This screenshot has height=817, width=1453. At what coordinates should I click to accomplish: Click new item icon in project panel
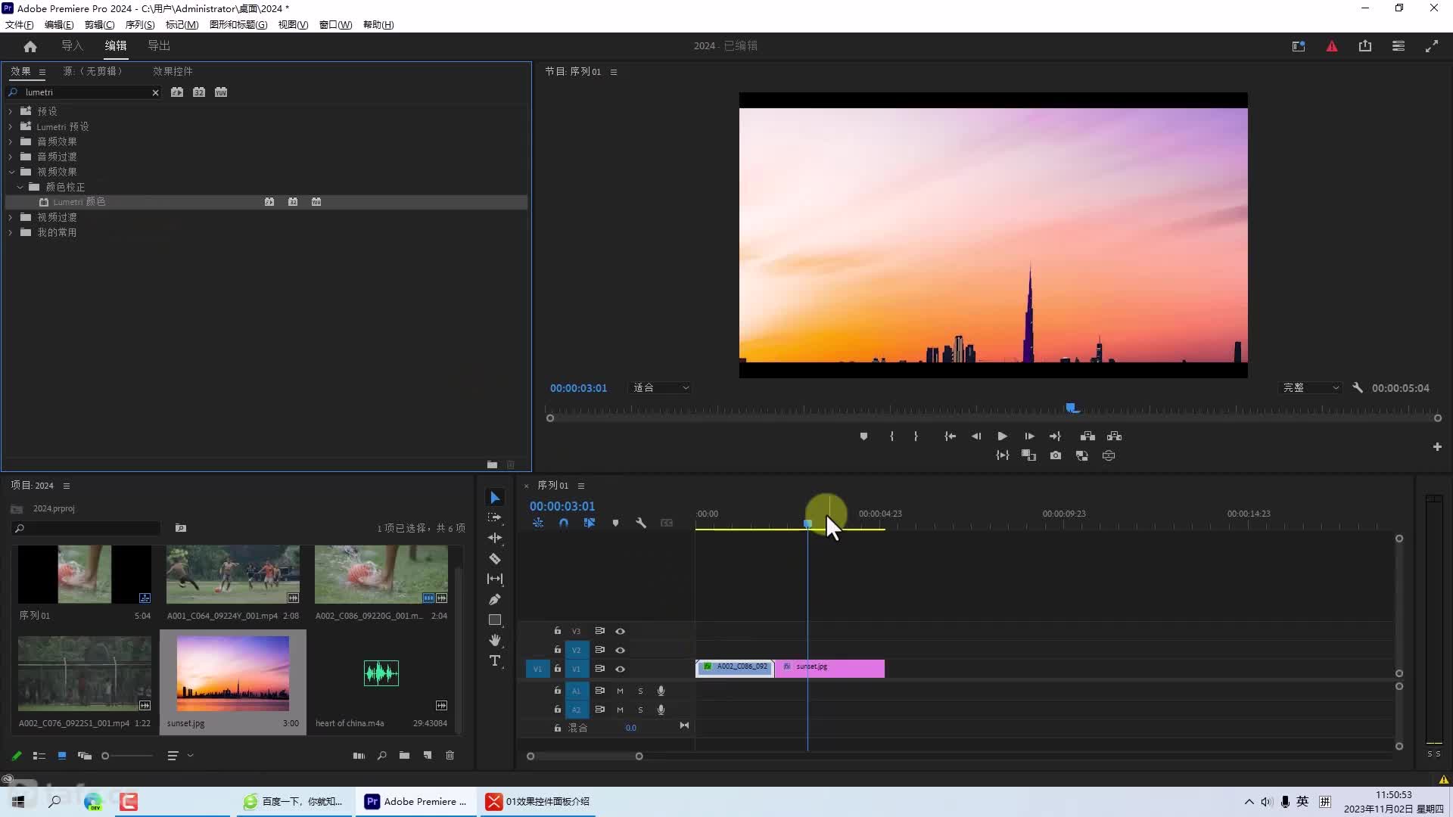(428, 755)
